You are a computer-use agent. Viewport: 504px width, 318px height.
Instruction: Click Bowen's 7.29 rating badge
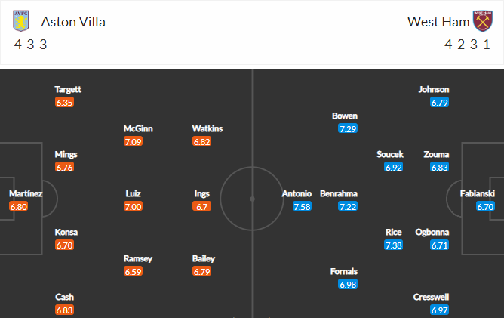click(x=348, y=128)
